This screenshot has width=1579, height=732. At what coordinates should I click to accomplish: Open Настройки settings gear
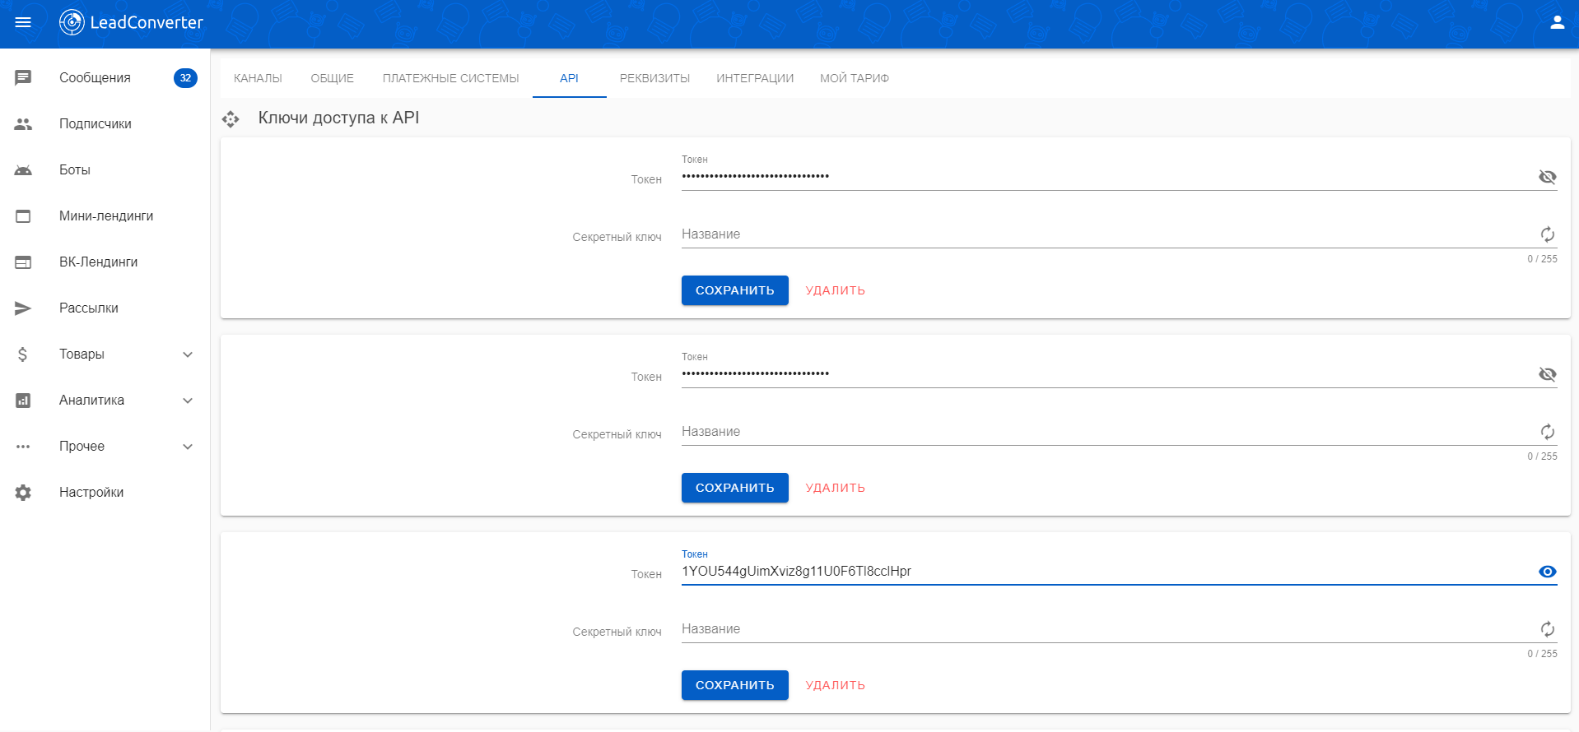(91, 493)
